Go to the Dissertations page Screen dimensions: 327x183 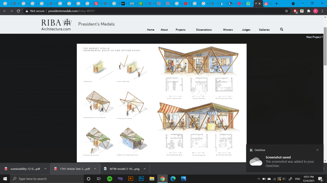tap(204, 30)
